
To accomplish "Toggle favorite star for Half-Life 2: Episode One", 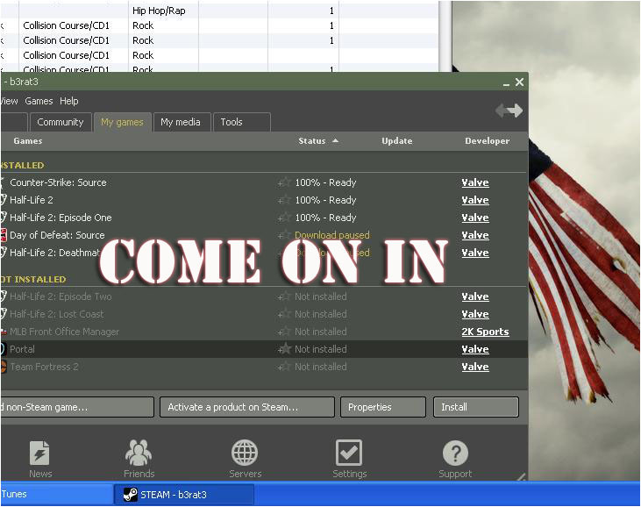I will coord(284,218).
